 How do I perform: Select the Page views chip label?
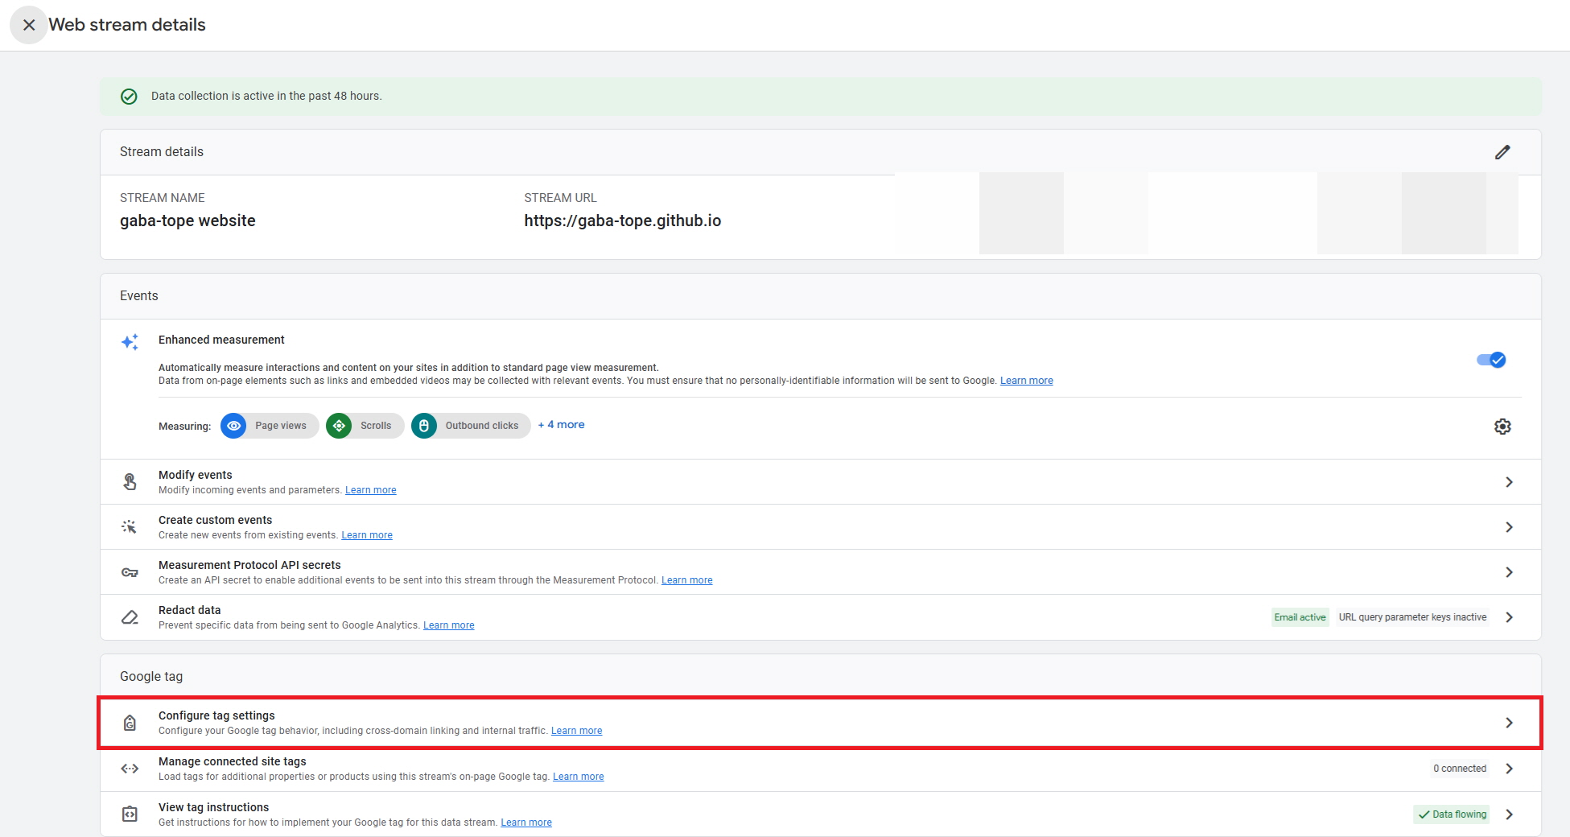[281, 426]
